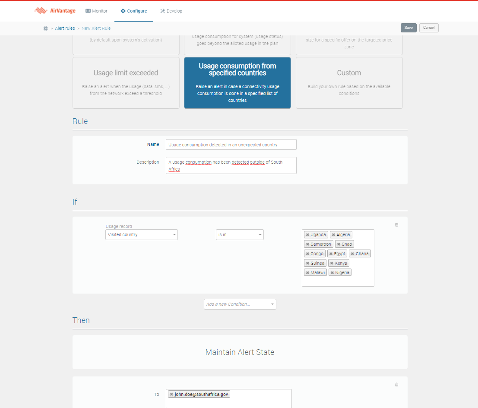Click into the rule Name field
478x408 pixels.
click(x=231, y=145)
